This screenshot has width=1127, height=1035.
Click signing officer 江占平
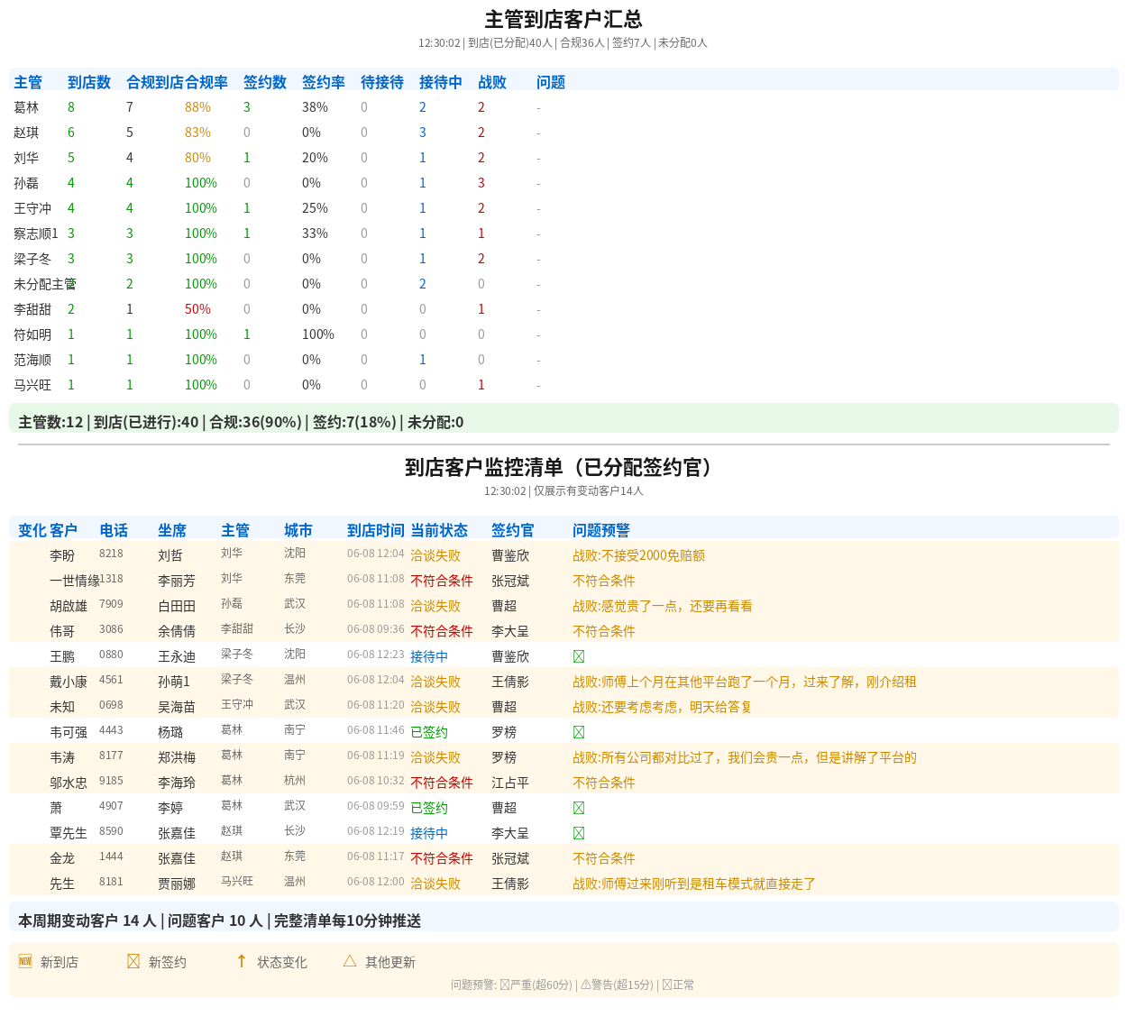pos(510,783)
